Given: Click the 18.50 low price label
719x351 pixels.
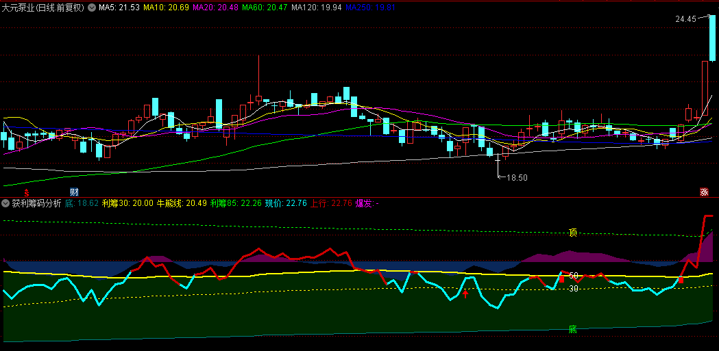Looking at the screenshot, I should coord(517,178).
